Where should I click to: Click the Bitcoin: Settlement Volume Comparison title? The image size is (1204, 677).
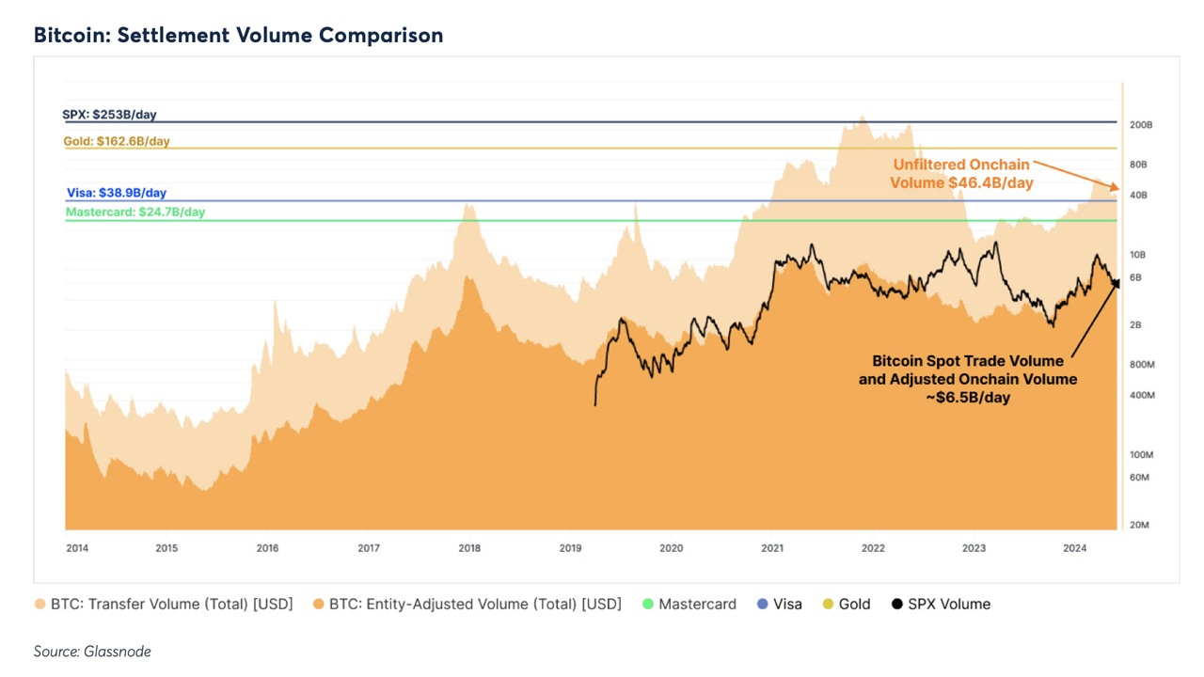238,36
